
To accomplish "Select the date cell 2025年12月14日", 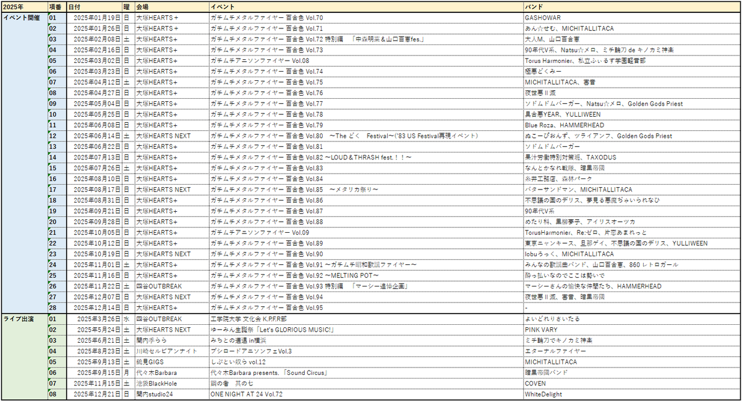I will click(94, 308).
